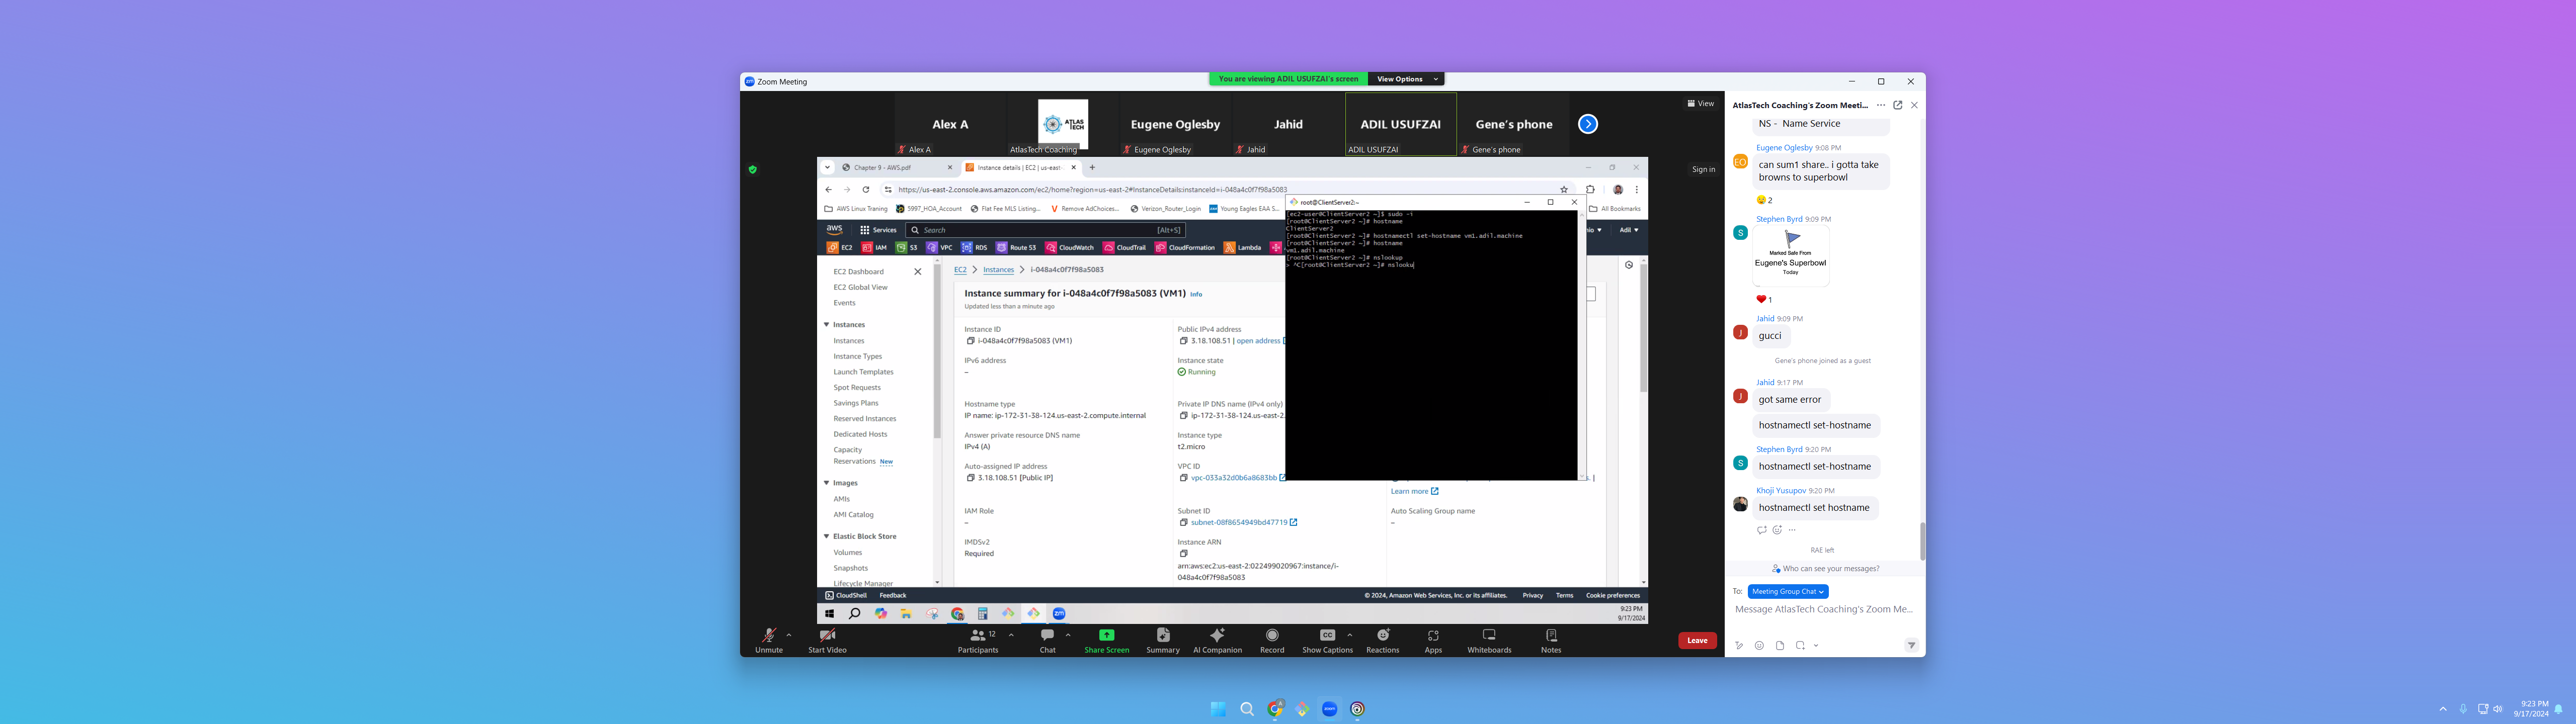This screenshot has height=724, width=2576.
Task: Open the View Options dropdown
Action: click(1405, 79)
